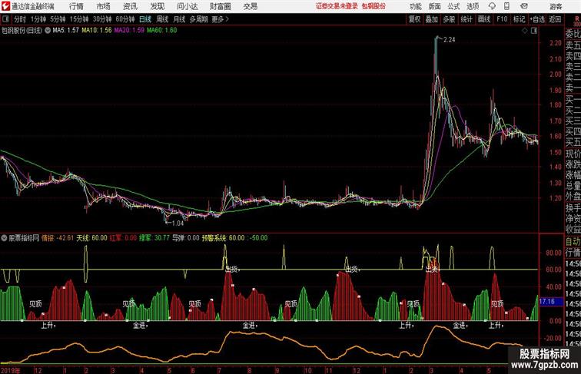Click the 多股 multi-stock button

tap(449, 19)
